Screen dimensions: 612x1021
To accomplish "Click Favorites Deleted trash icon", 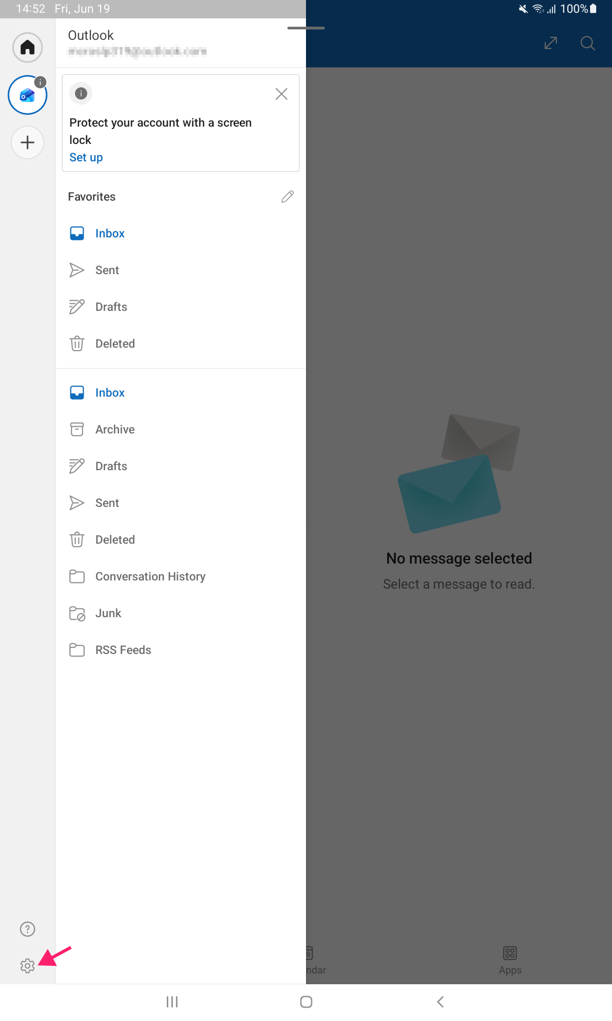I will click(x=77, y=344).
